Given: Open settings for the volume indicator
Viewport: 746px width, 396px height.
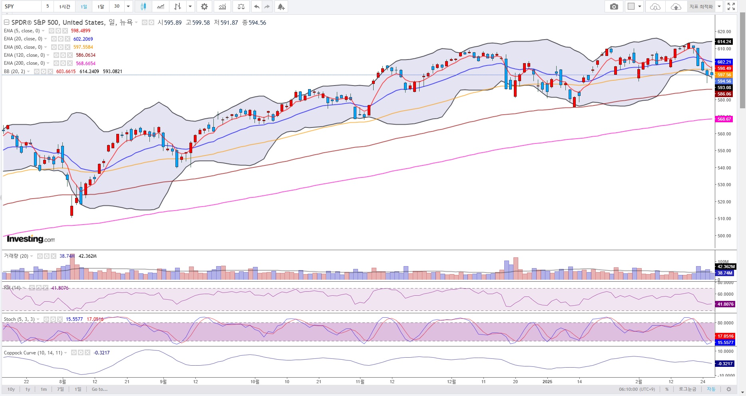Looking at the screenshot, I should 47,256.
